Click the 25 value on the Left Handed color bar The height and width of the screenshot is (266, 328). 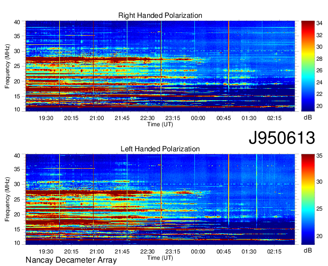[x=319, y=209]
